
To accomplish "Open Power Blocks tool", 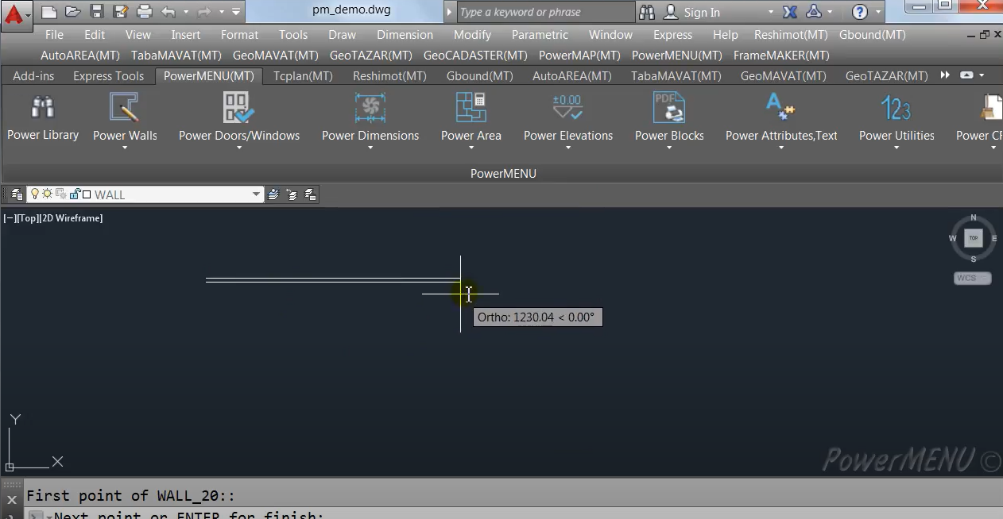I will click(669, 119).
